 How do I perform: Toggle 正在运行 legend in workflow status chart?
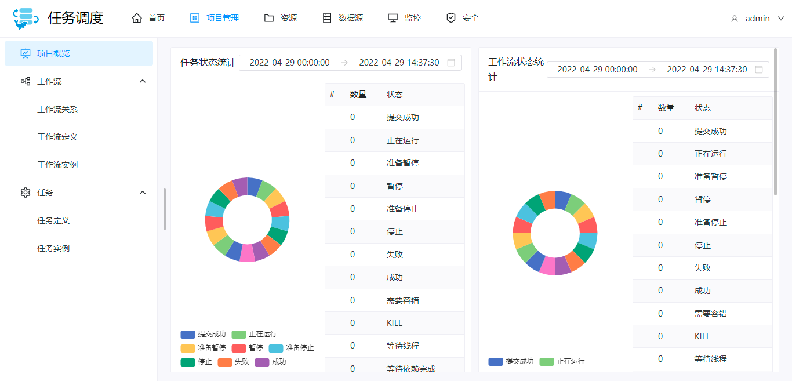point(562,361)
